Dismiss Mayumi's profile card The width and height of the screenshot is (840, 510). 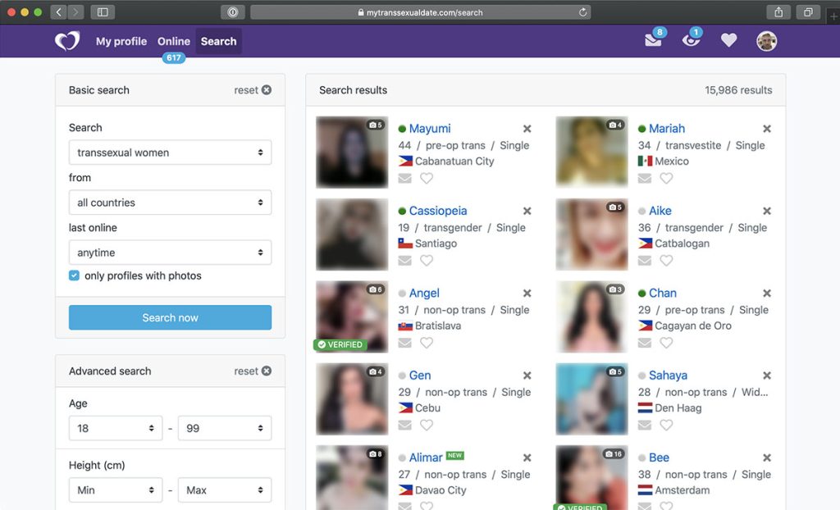click(527, 129)
